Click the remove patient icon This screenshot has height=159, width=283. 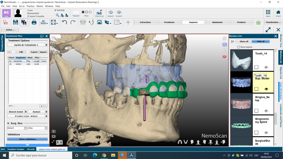point(67,15)
